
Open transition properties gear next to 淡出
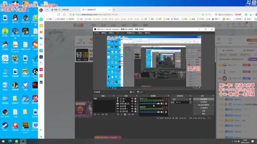pos(190,99)
